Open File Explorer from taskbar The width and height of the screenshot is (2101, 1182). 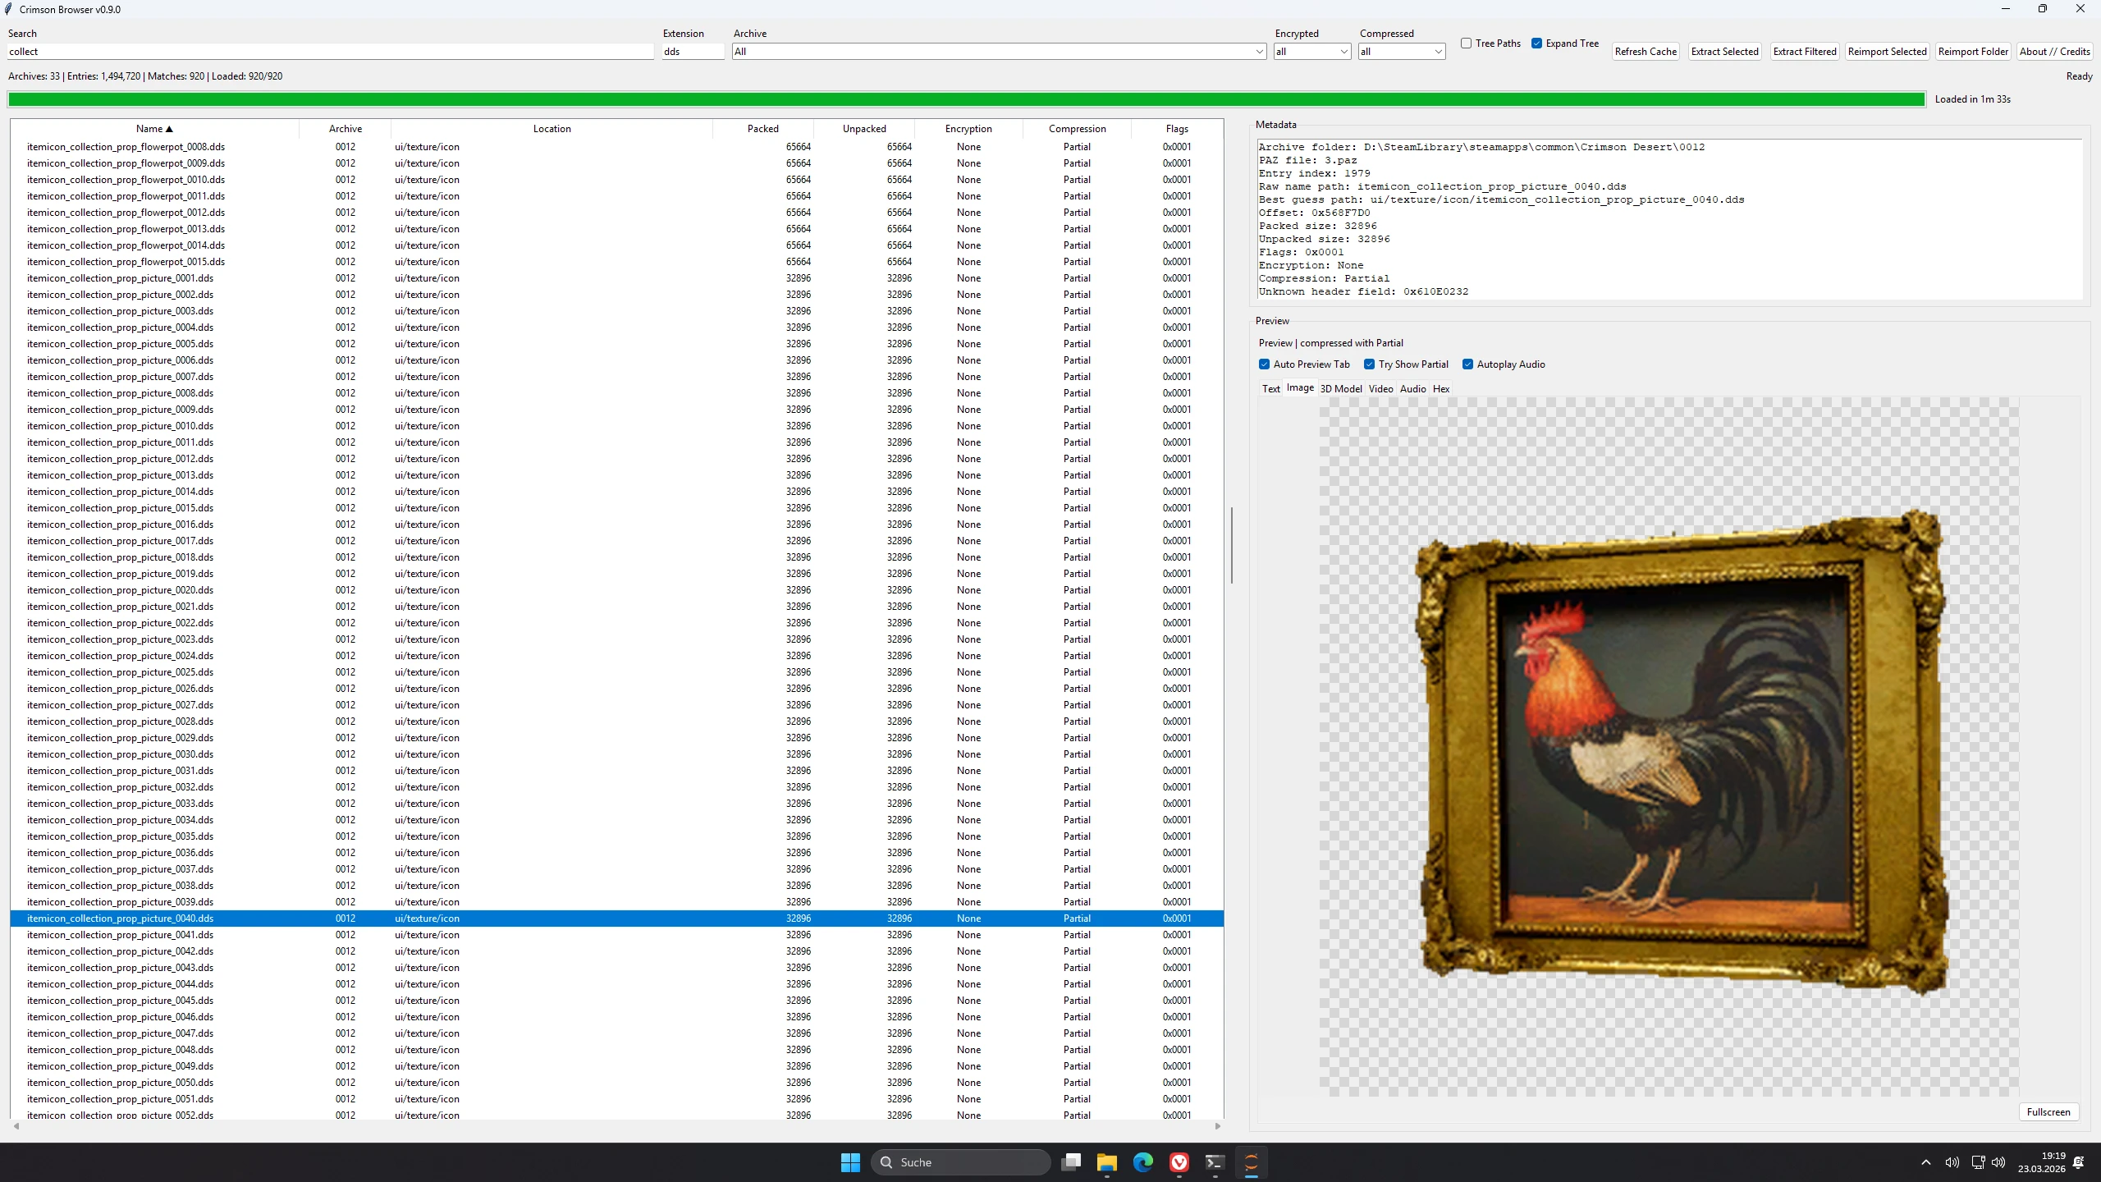(1107, 1162)
